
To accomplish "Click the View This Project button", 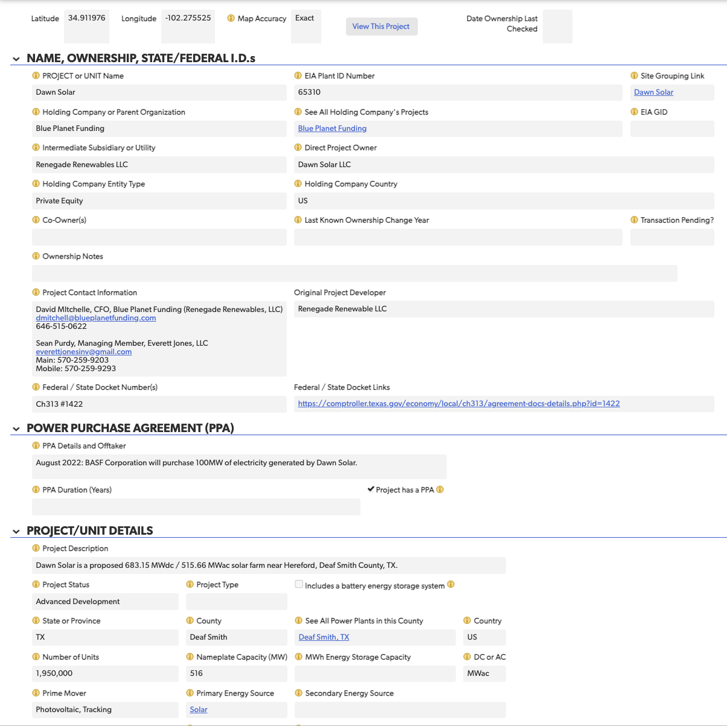I will coord(382,27).
